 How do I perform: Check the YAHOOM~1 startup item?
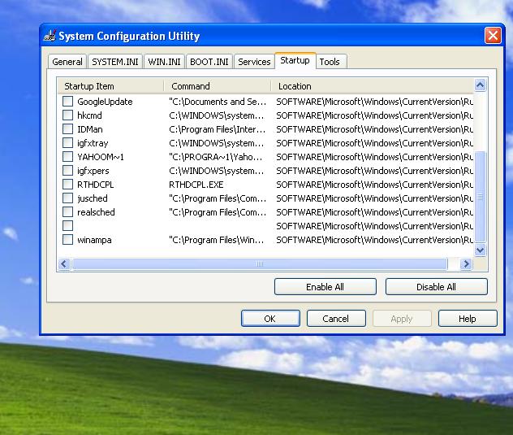(67, 157)
